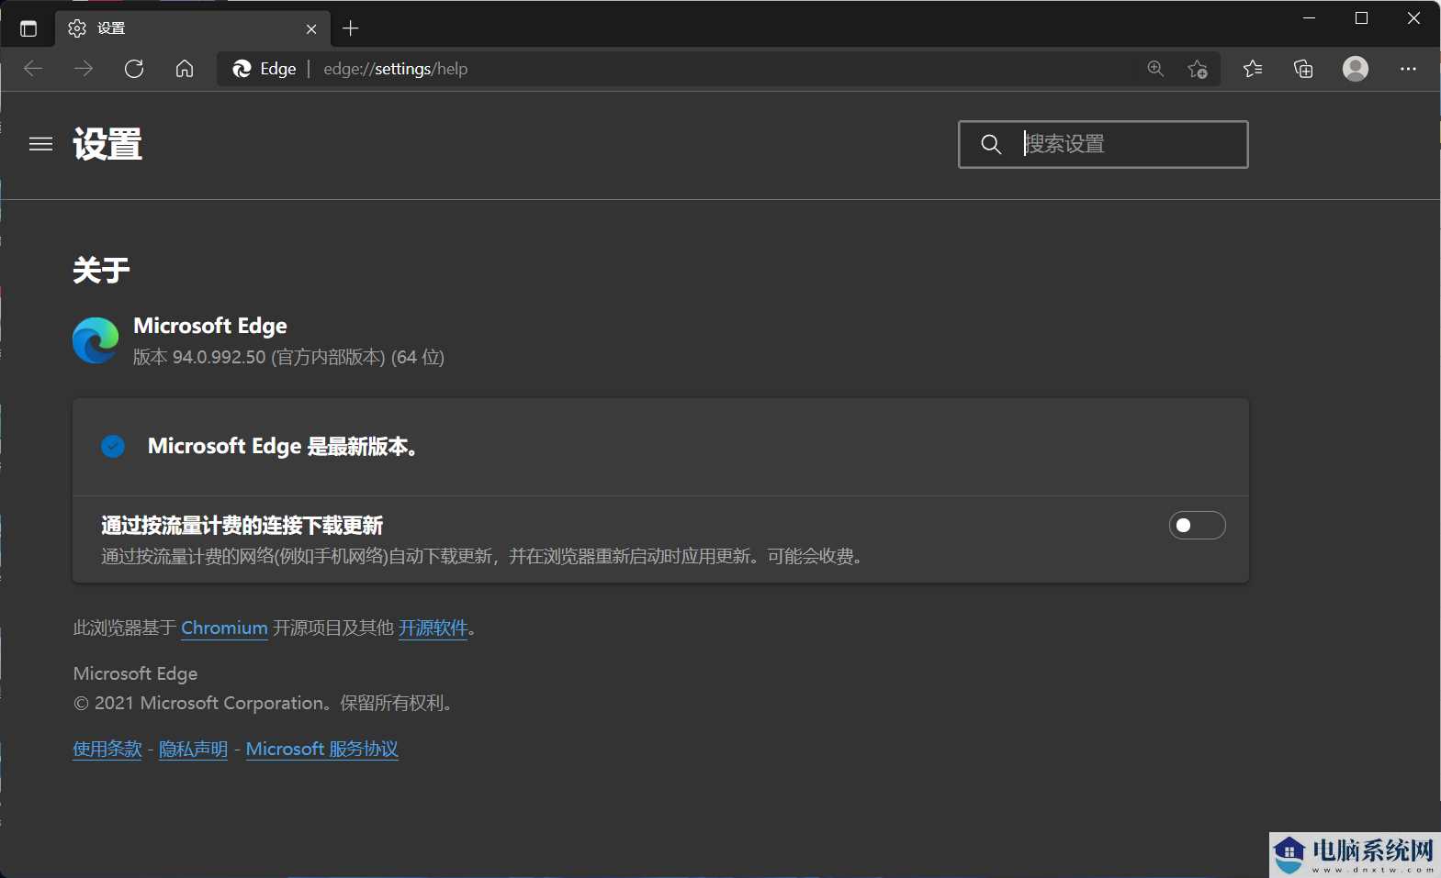This screenshot has height=878, width=1441.
Task: Close the Edge window
Action: 1414,18
